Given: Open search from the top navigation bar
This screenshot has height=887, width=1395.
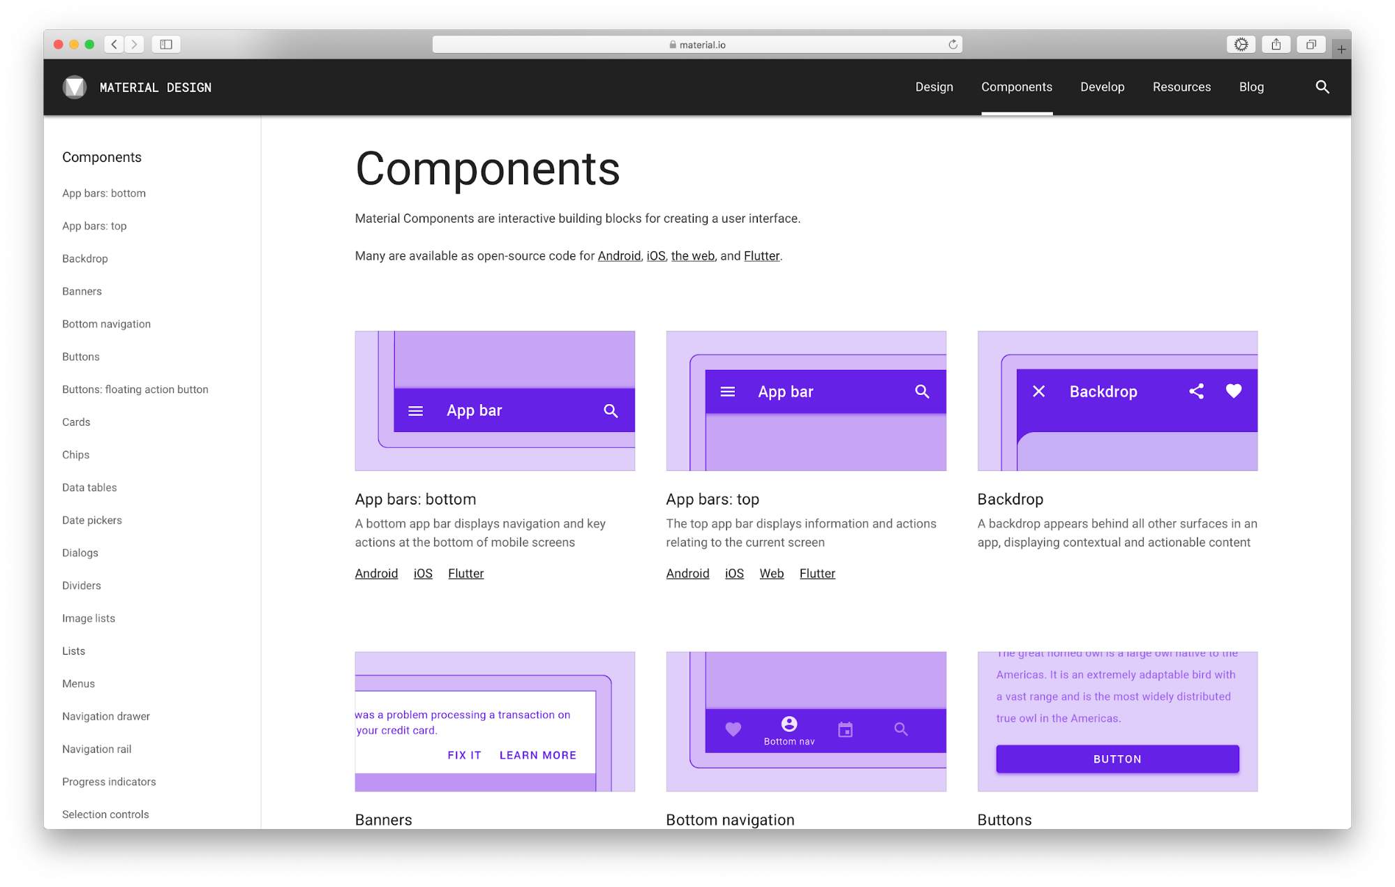Looking at the screenshot, I should coord(1322,87).
